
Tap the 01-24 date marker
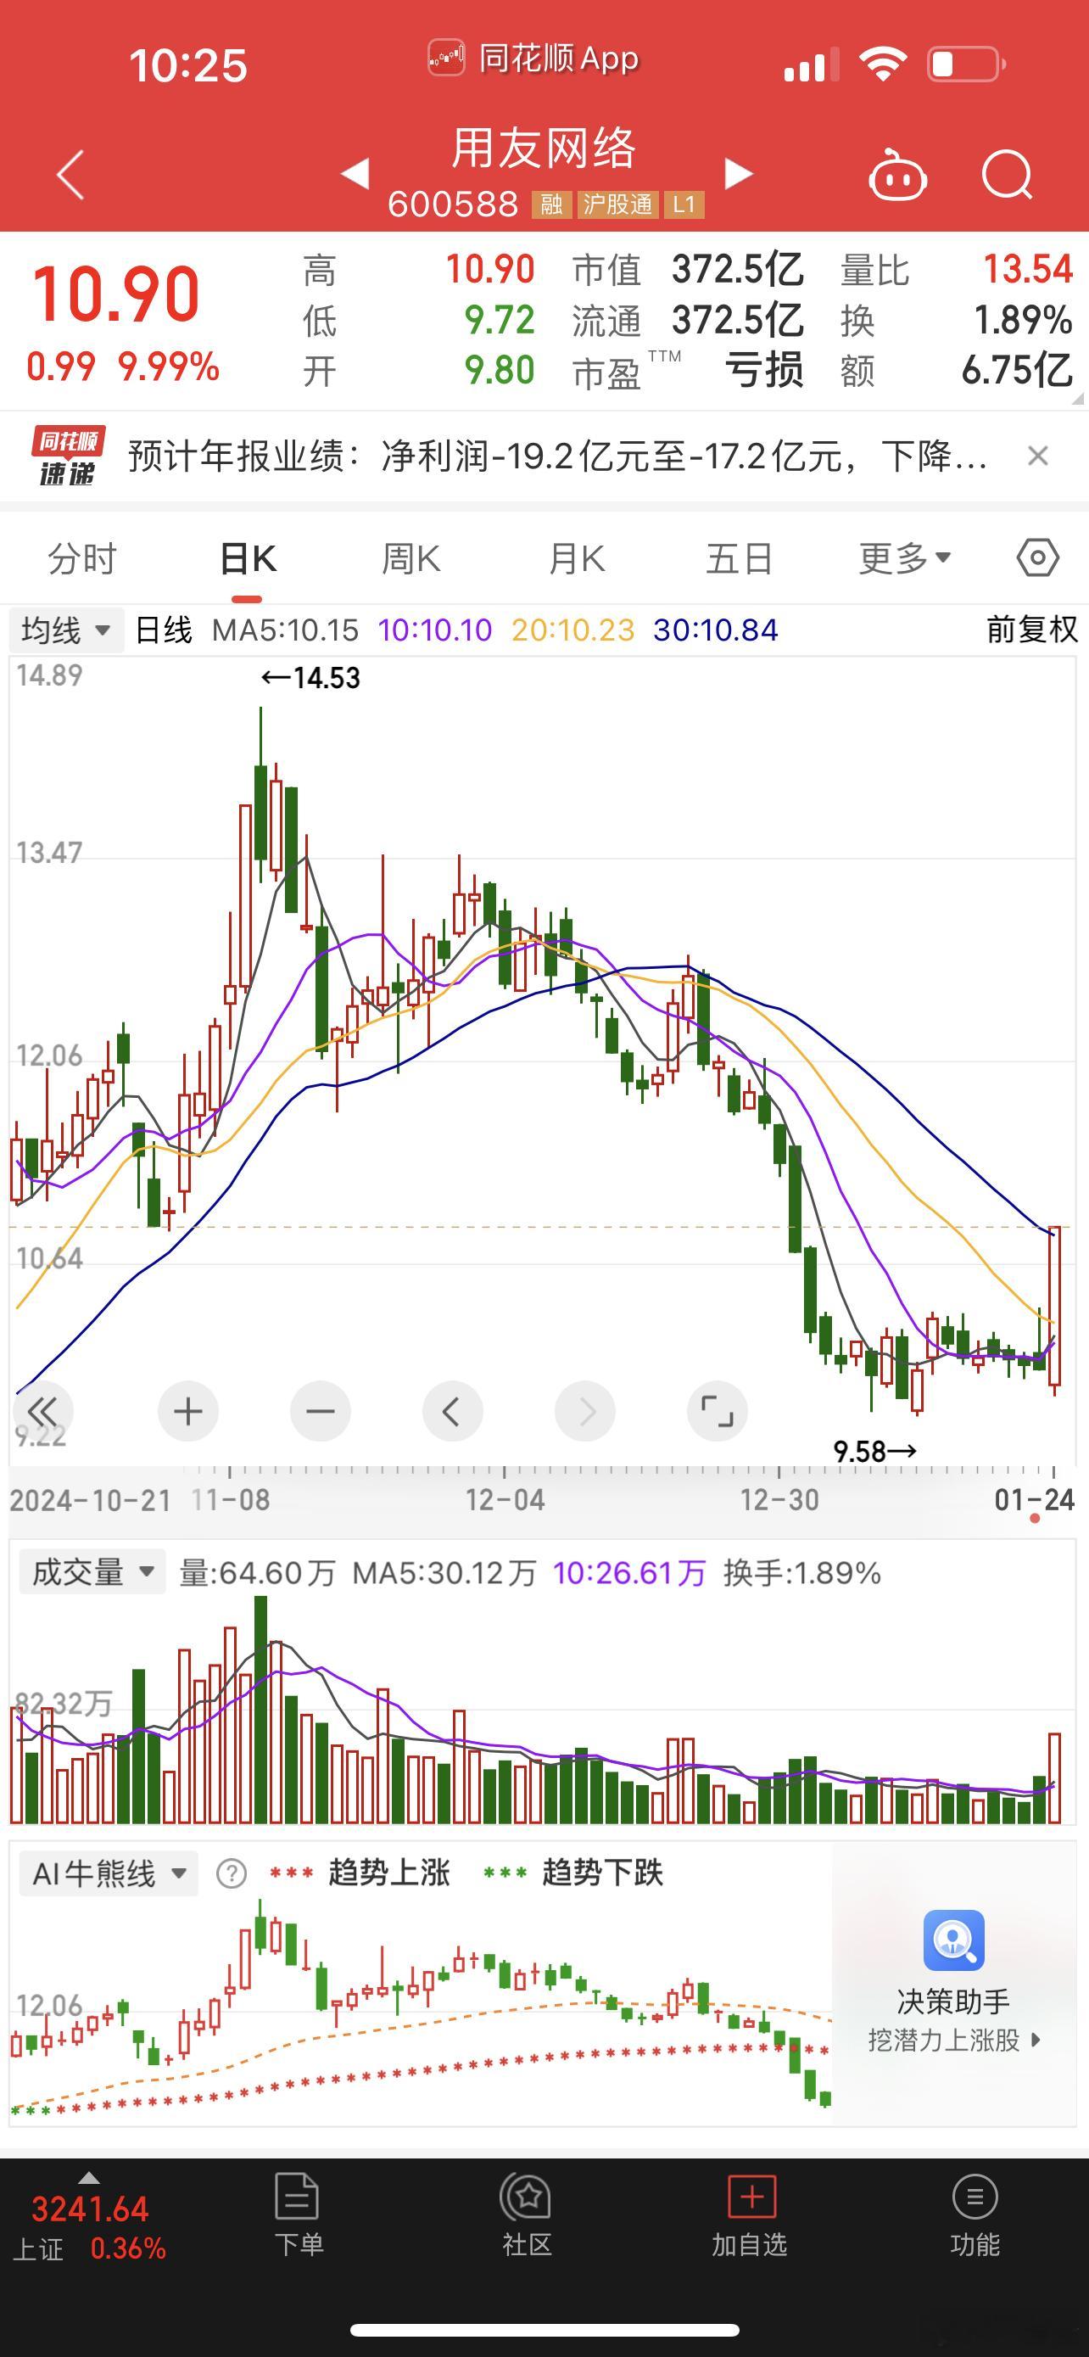1035,1500
